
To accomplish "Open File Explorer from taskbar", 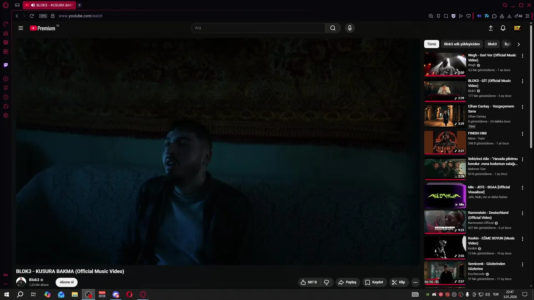I will coord(75,294).
